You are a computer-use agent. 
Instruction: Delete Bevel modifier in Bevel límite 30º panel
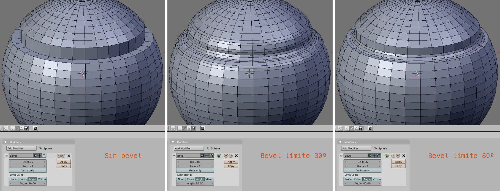coord(236,156)
